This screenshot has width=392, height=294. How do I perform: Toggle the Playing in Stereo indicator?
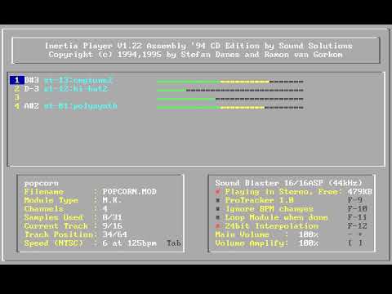(218, 192)
